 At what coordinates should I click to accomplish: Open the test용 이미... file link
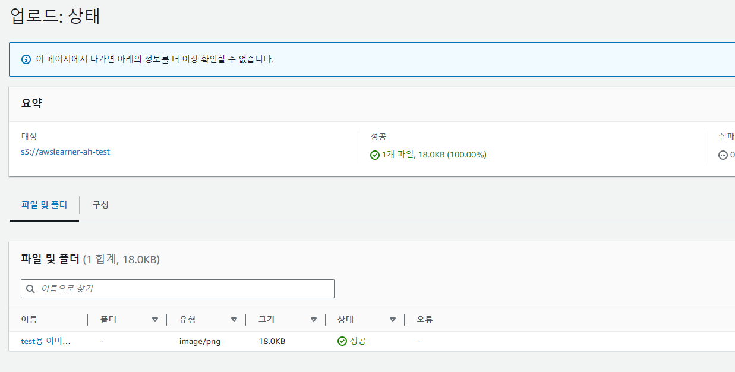tap(46, 342)
